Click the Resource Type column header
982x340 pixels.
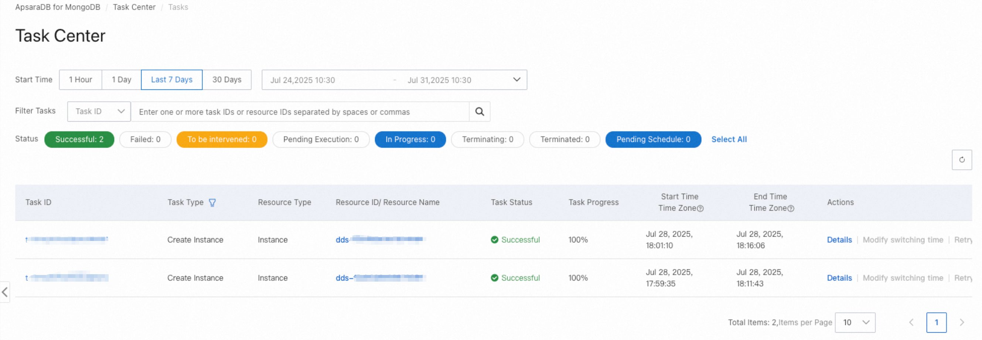click(x=284, y=203)
